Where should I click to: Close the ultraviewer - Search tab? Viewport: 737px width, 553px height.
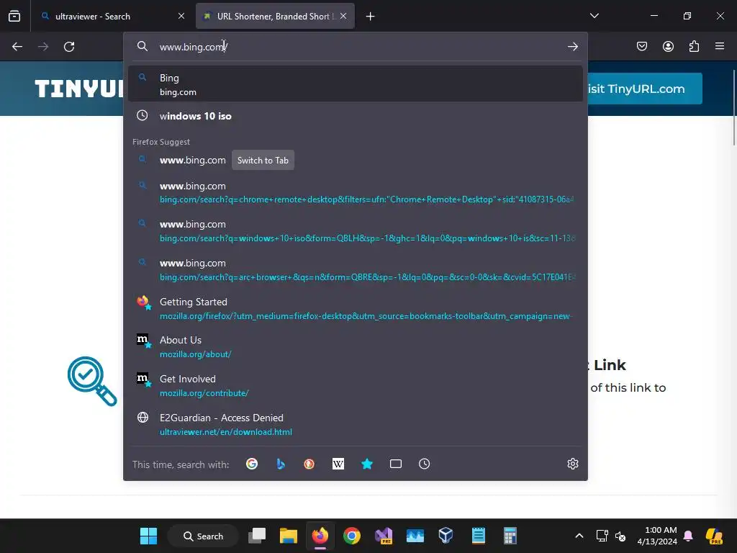pos(181,16)
